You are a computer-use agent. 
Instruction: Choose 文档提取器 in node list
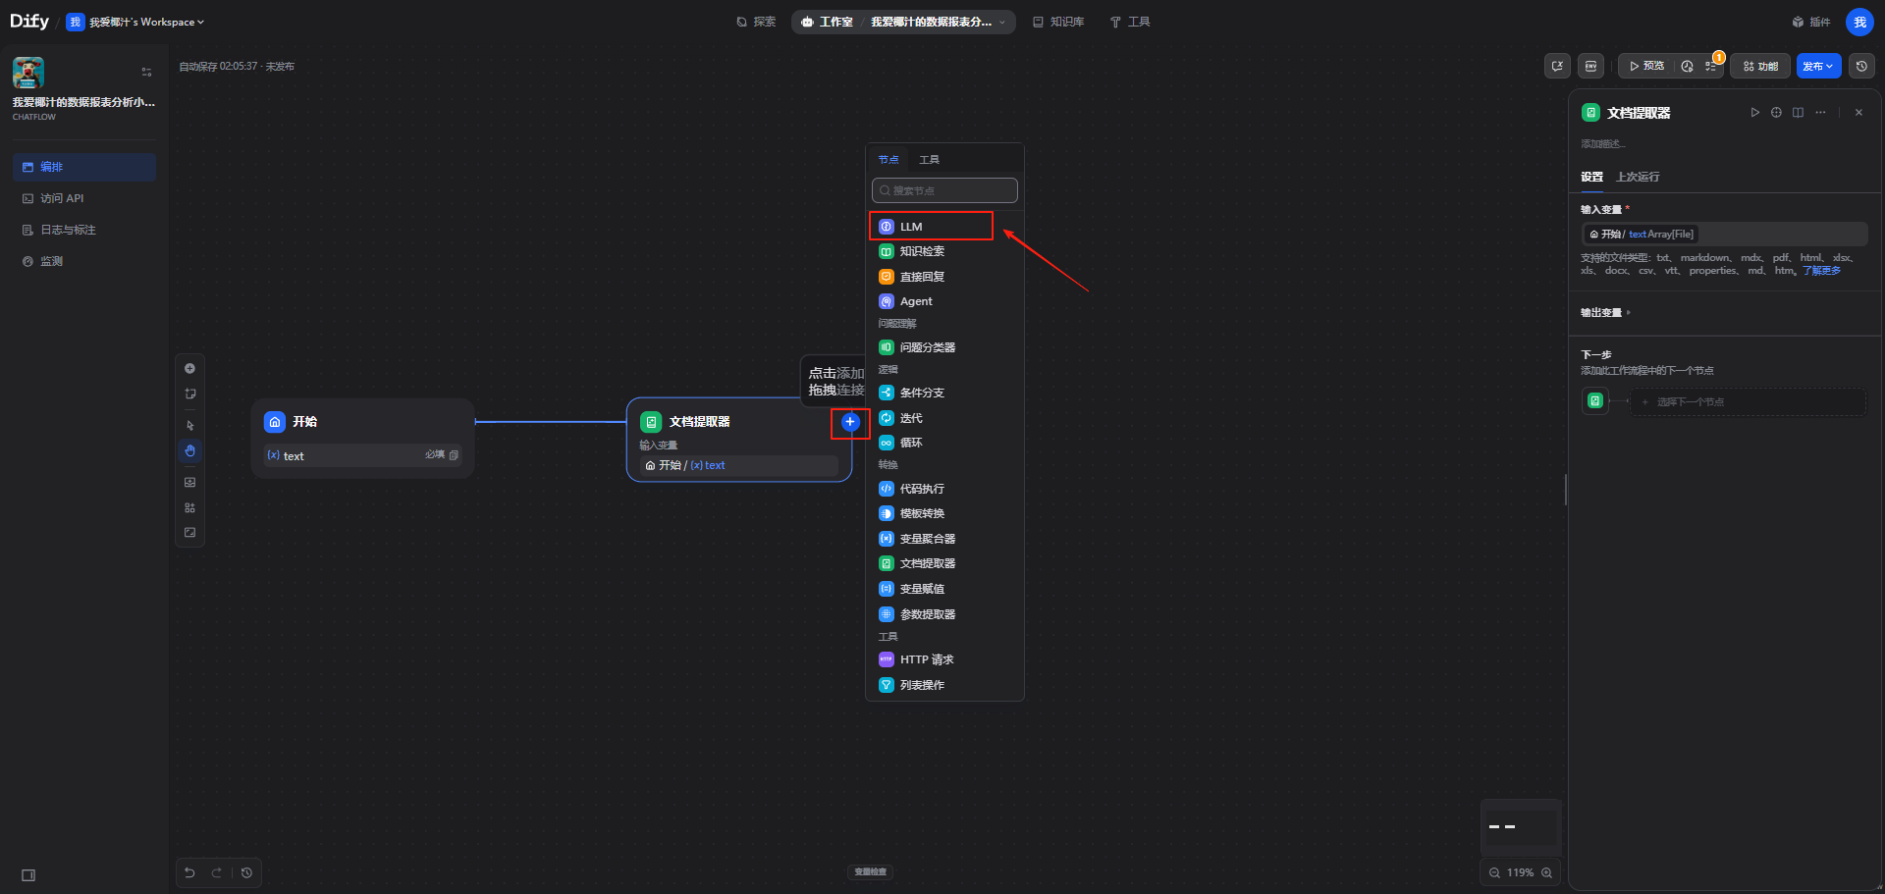click(944, 563)
